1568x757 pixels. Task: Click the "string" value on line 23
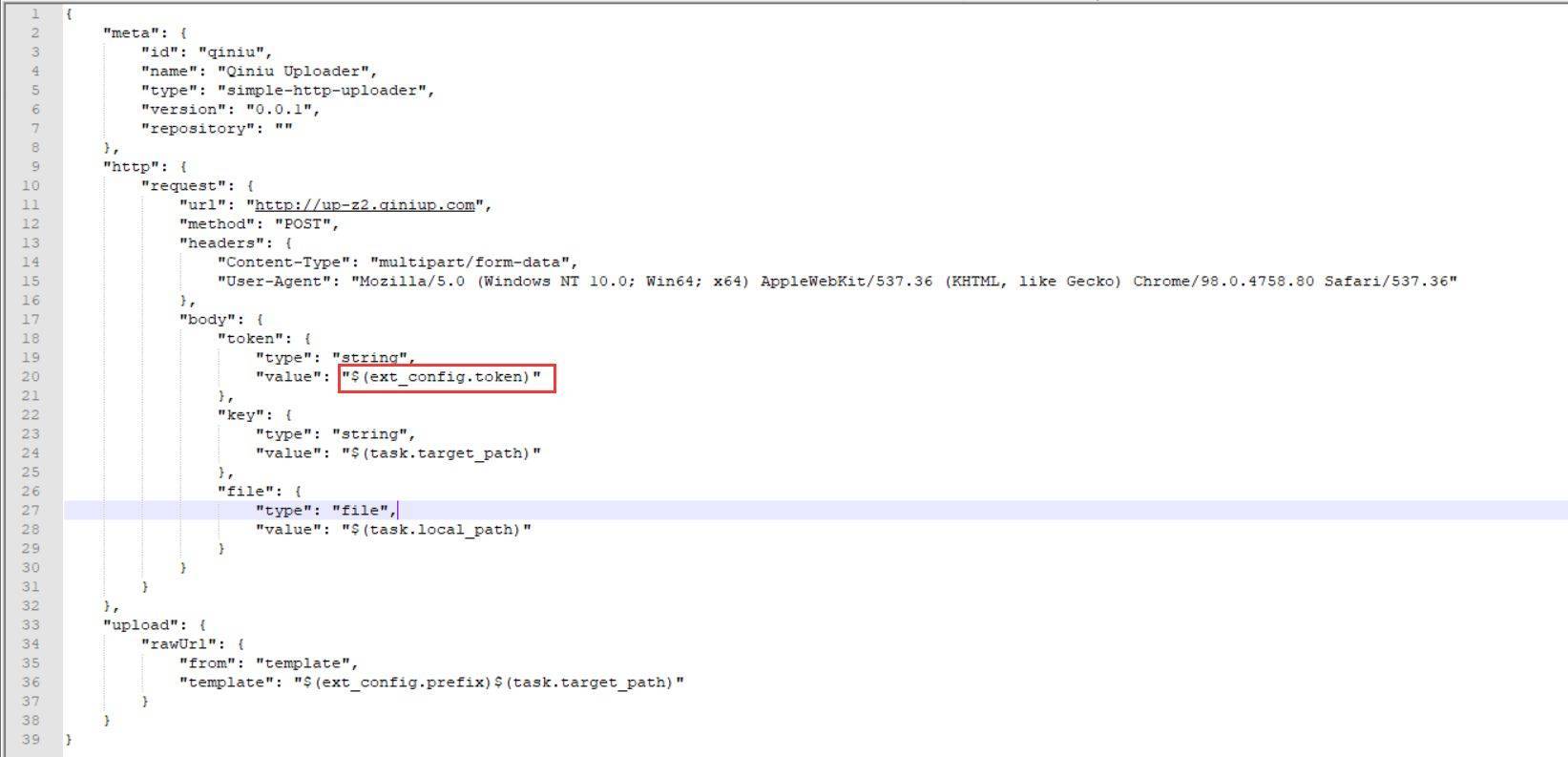click(x=369, y=434)
